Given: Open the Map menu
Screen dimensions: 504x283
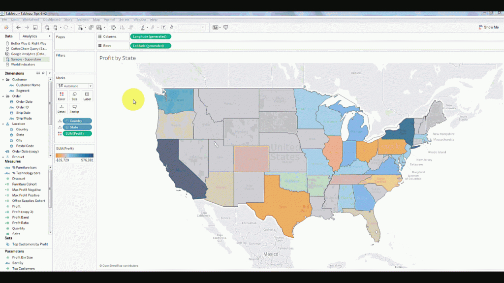Looking at the screenshot, I should click(96, 20).
